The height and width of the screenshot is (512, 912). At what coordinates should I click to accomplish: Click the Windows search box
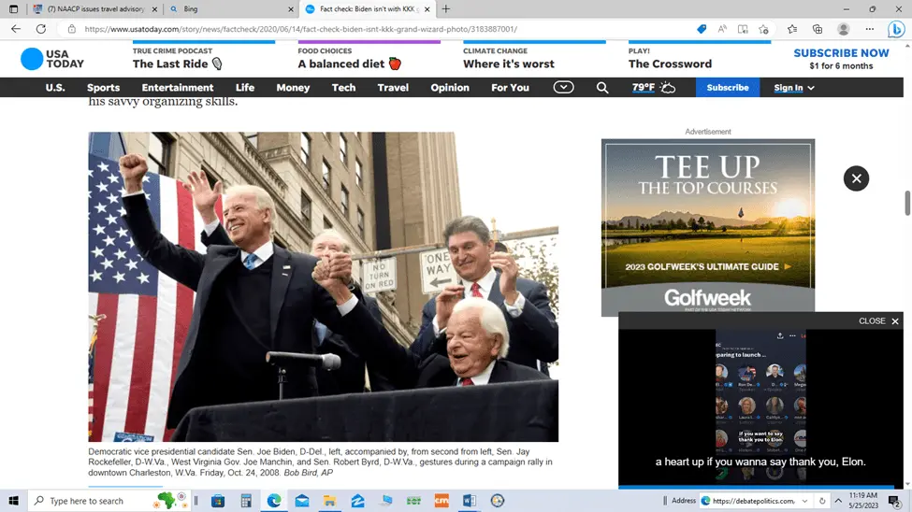click(x=109, y=501)
